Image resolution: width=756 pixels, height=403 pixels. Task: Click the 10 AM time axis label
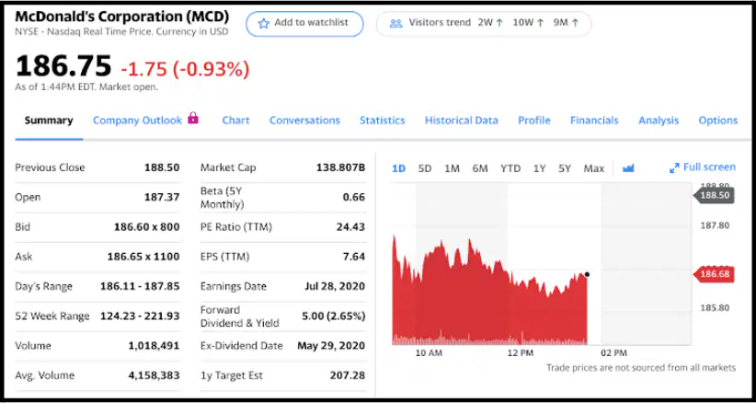[429, 353]
